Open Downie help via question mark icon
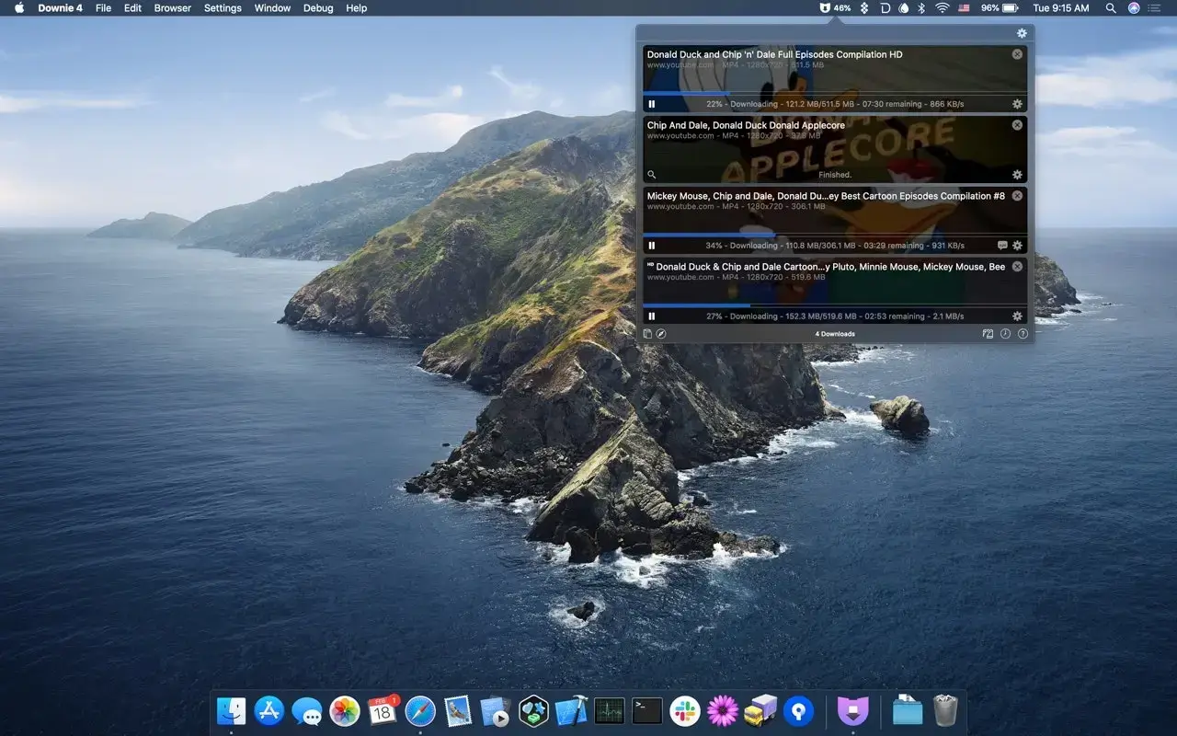The image size is (1177, 736). click(1023, 333)
